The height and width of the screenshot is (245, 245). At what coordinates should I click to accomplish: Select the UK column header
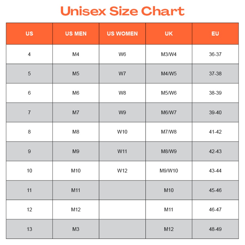[x=169, y=34]
